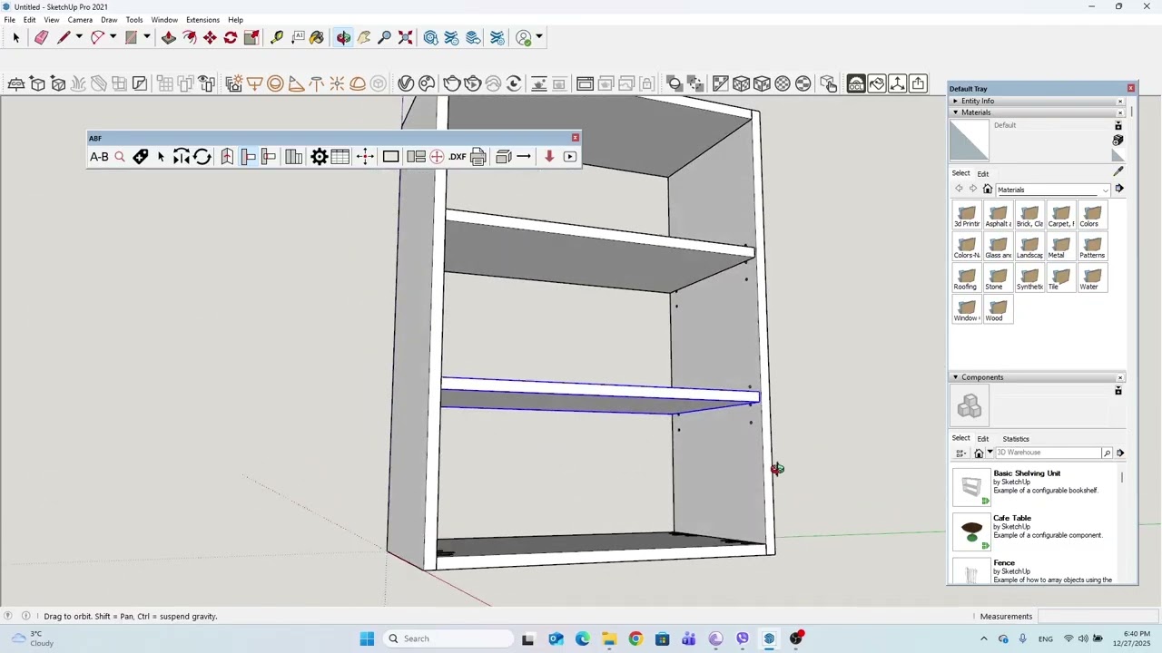Switch to Materials Edit tab
The height and width of the screenshot is (653, 1162).
(x=983, y=173)
